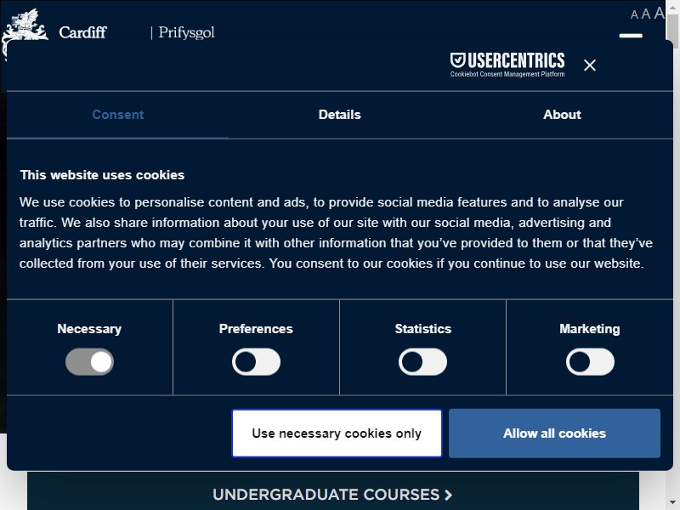Select the Consent tab
Image resolution: width=680 pixels, height=510 pixels.
pyautogui.click(x=117, y=115)
